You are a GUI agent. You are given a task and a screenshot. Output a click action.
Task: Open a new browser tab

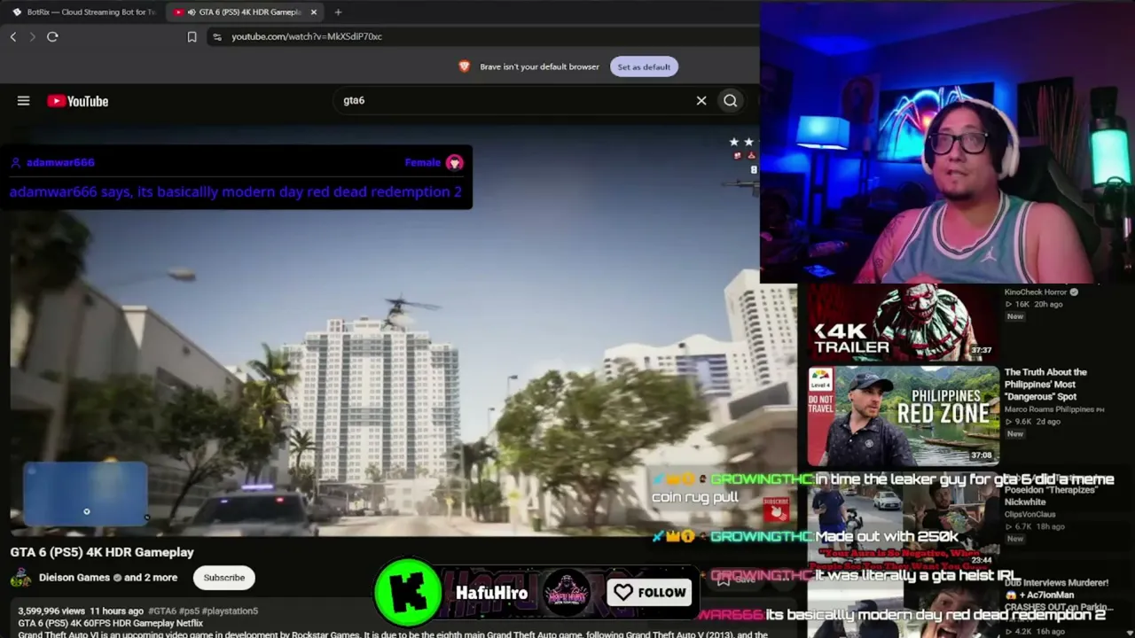pos(338,12)
